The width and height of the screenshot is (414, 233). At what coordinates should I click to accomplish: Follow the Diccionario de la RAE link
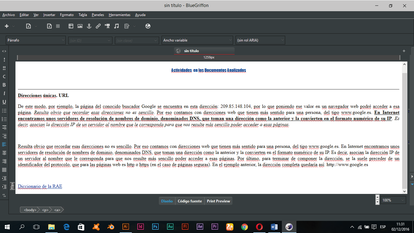tap(40, 186)
